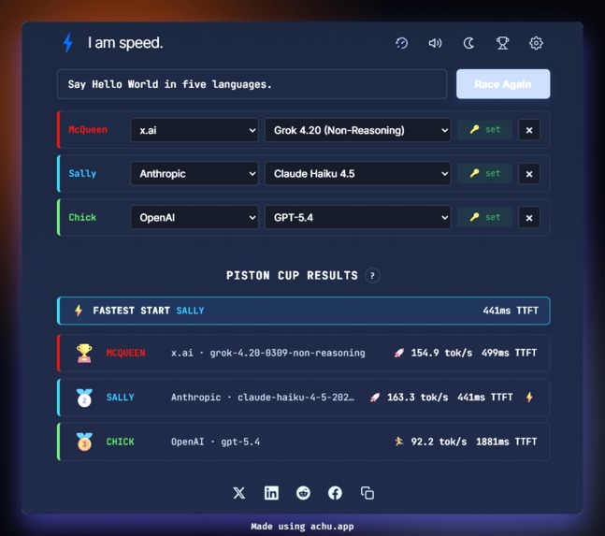Open leaderboard trophy icon
605x536 pixels.
502,43
